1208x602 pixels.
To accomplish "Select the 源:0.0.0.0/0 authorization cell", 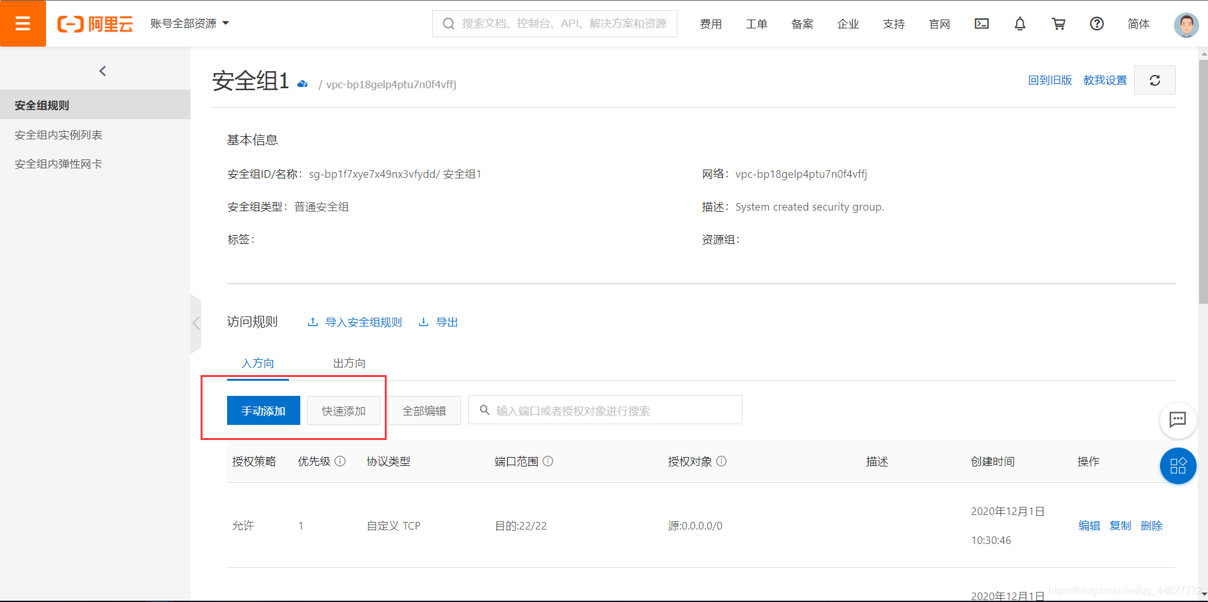I will tap(695, 526).
